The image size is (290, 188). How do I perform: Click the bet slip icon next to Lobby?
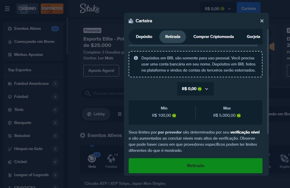(119, 114)
